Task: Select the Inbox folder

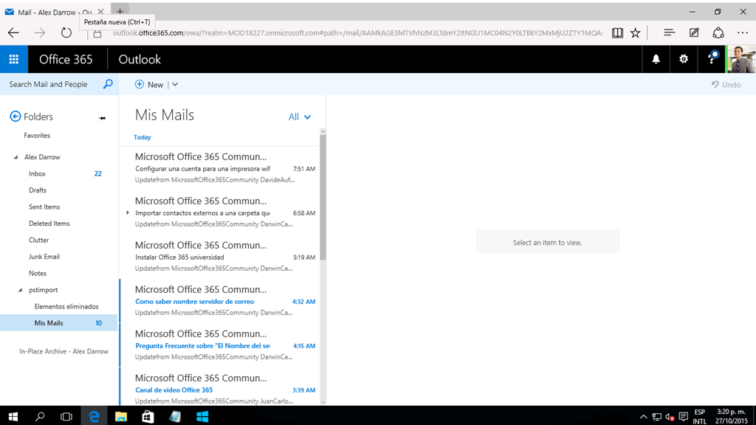Action: point(37,173)
